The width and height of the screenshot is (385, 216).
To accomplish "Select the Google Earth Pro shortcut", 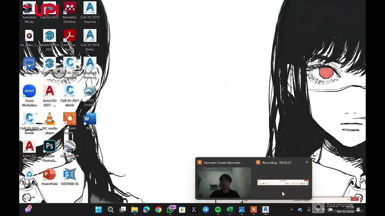I will 69,151.
